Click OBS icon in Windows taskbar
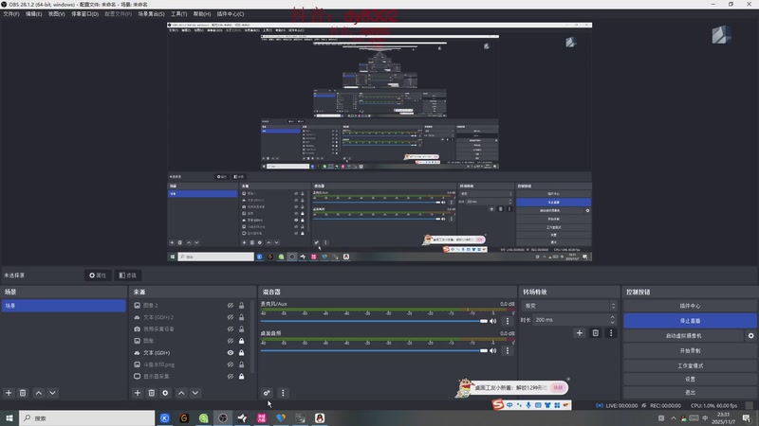The height and width of the screenshot is (426, 759). tap(223, 417)
